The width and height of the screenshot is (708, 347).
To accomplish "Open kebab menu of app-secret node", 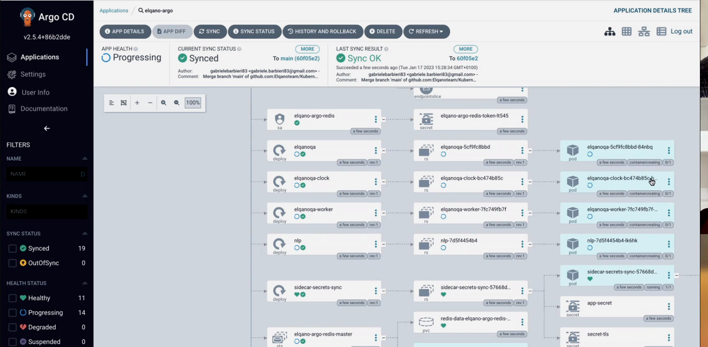I will pos(668,307).
